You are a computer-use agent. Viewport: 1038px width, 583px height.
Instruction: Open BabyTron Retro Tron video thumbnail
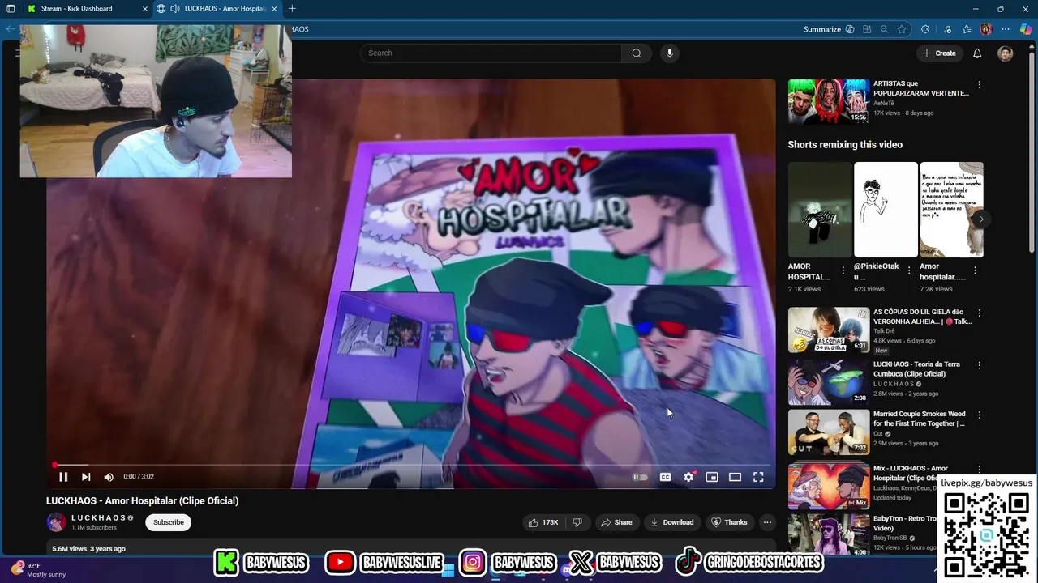pos(829,534)
